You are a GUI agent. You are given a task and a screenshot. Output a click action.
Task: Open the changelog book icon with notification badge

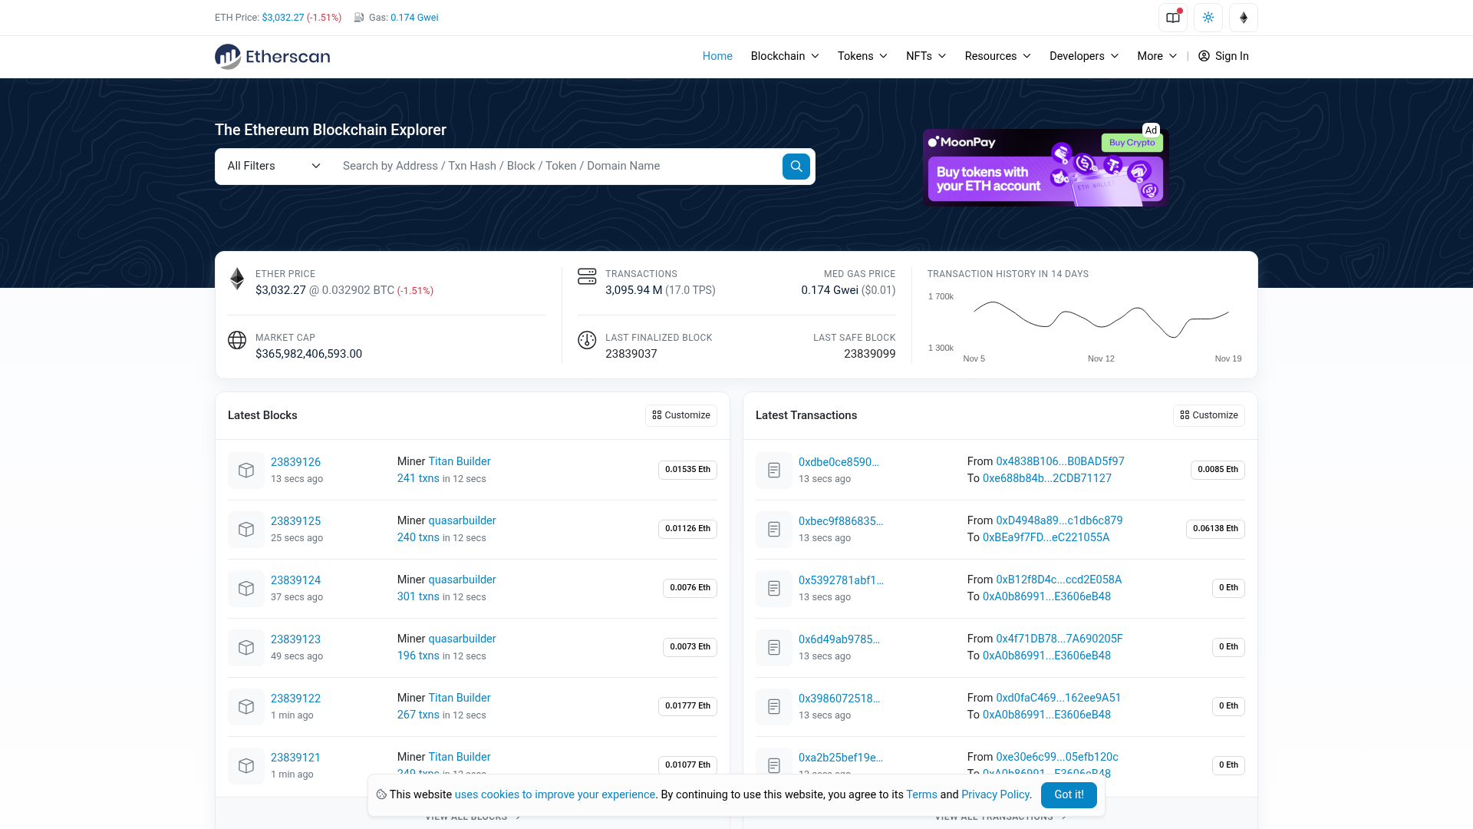(x=1172, y=17)
